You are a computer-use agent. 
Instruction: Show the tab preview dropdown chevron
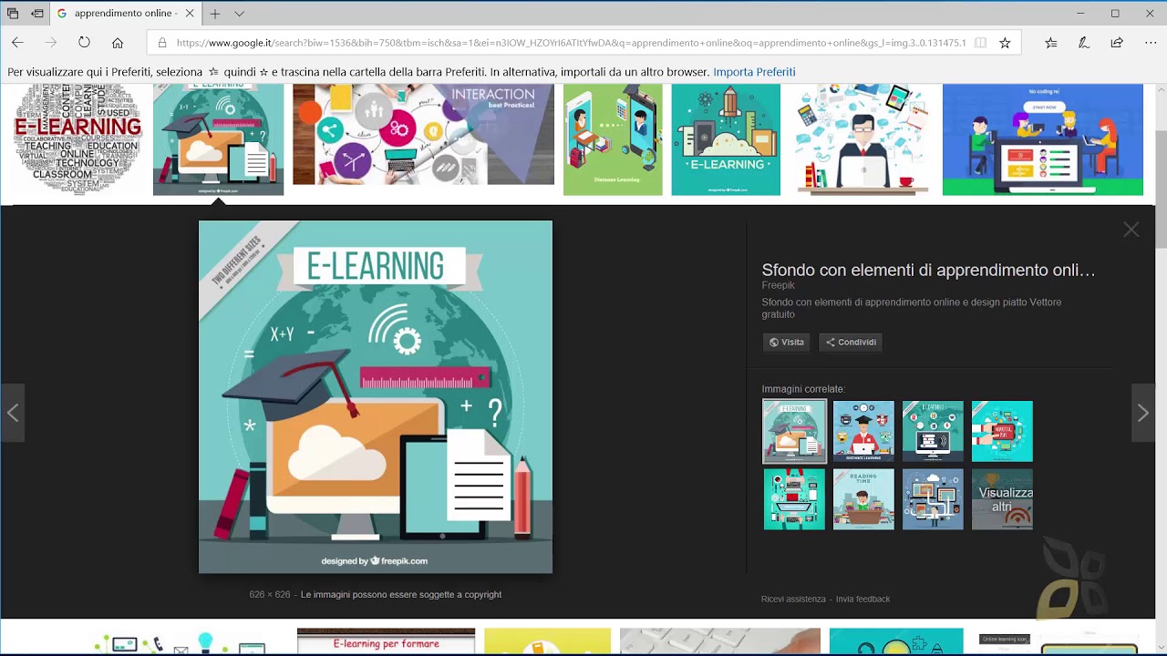coord(239,14)
